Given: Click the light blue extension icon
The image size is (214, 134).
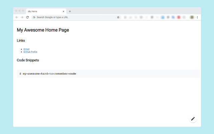Looking at the screenshot, I should [163, 17].
